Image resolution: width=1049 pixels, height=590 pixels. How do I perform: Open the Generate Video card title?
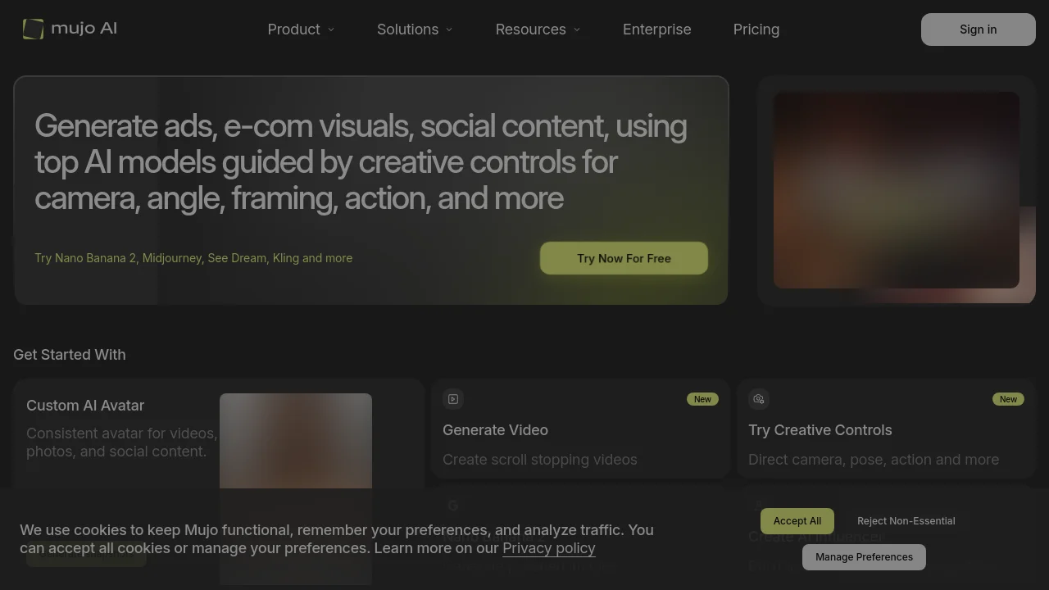pos(495,430)
